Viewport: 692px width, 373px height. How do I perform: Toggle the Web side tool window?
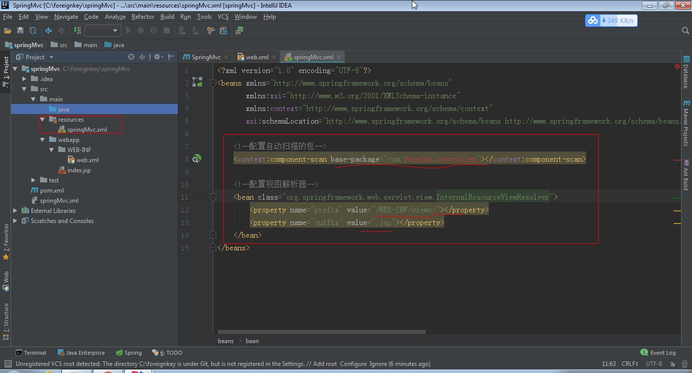coord(6,281)
